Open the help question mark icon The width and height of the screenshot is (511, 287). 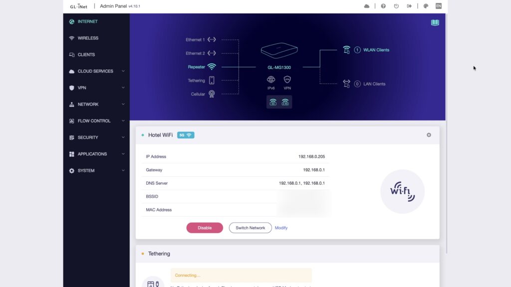tap(383, 6)
